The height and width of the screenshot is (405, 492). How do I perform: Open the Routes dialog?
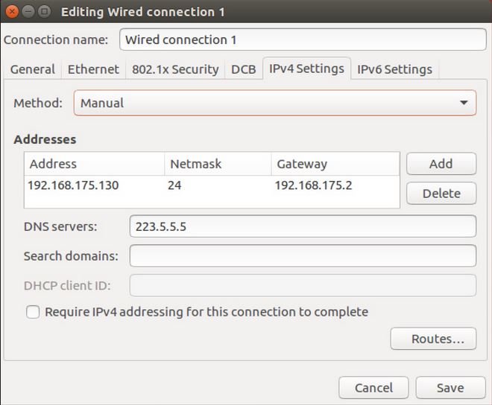(432, 339)
